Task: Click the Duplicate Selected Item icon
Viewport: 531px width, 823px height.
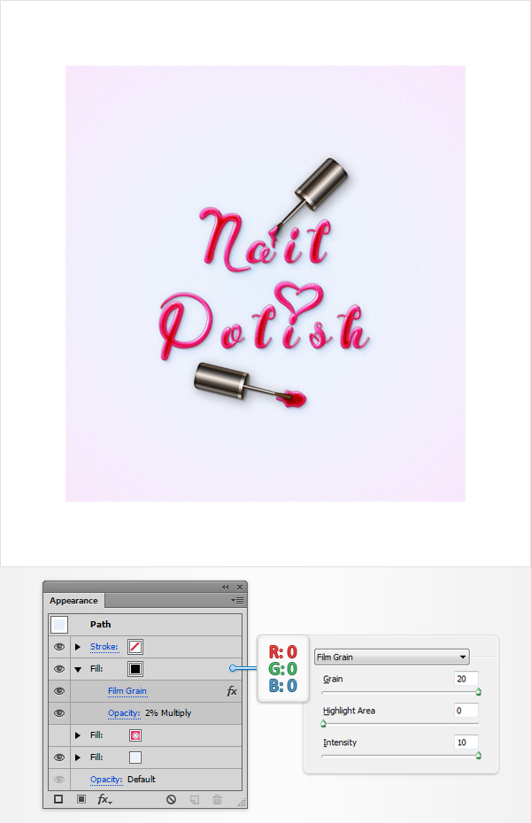Action: coord(195,799)
